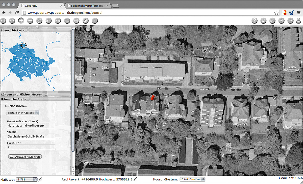This screenshot has height=184, width=303.
Task: Open the Koord.-System dropdown
Action: [x=192, y=179]
